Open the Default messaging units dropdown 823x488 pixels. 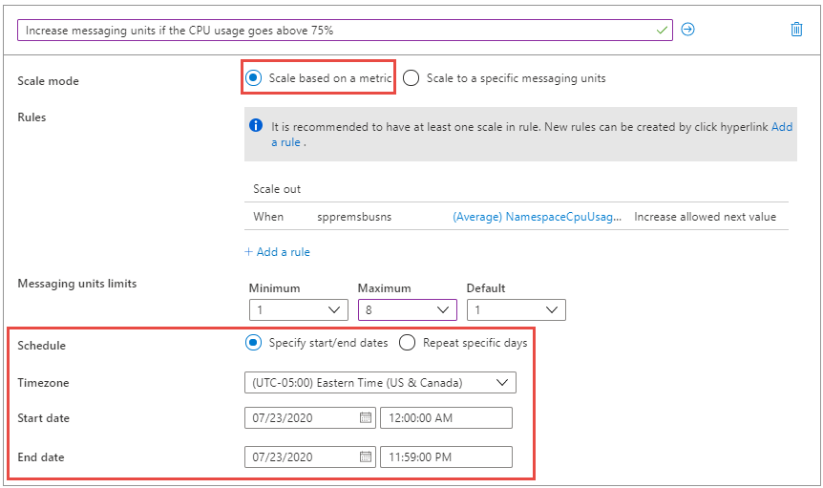(x=516, y=309)
